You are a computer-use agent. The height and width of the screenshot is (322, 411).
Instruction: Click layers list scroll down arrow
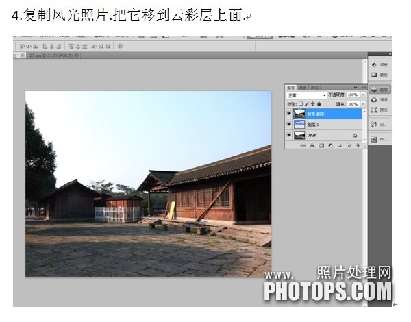coord(364,140)
